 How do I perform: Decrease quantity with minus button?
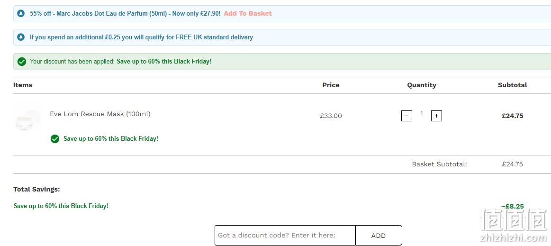406,116
